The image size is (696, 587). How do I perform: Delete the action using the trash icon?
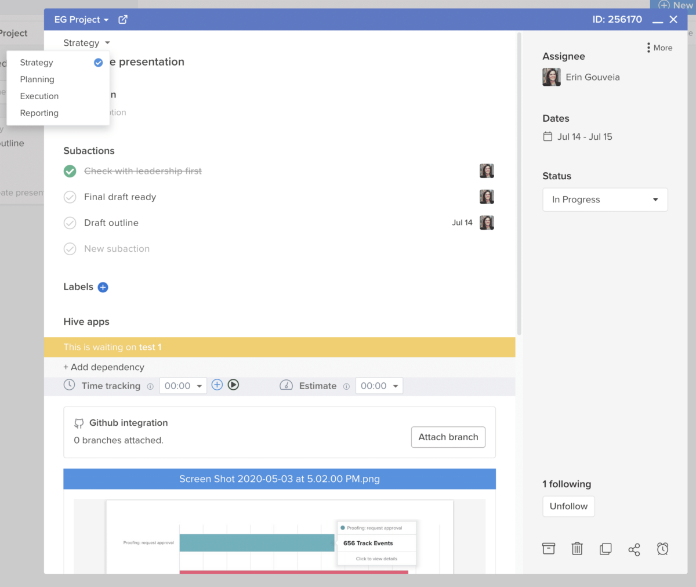pyautogui.click(x=577, y=548)
